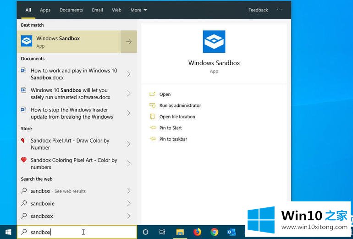Click the Sandbox Coloring Pixel Art heart icon

point(24,160)
